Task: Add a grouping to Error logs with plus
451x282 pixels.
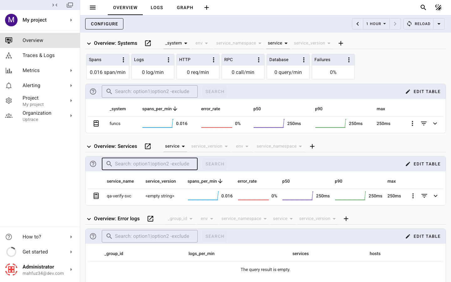Action: (346, 219)
